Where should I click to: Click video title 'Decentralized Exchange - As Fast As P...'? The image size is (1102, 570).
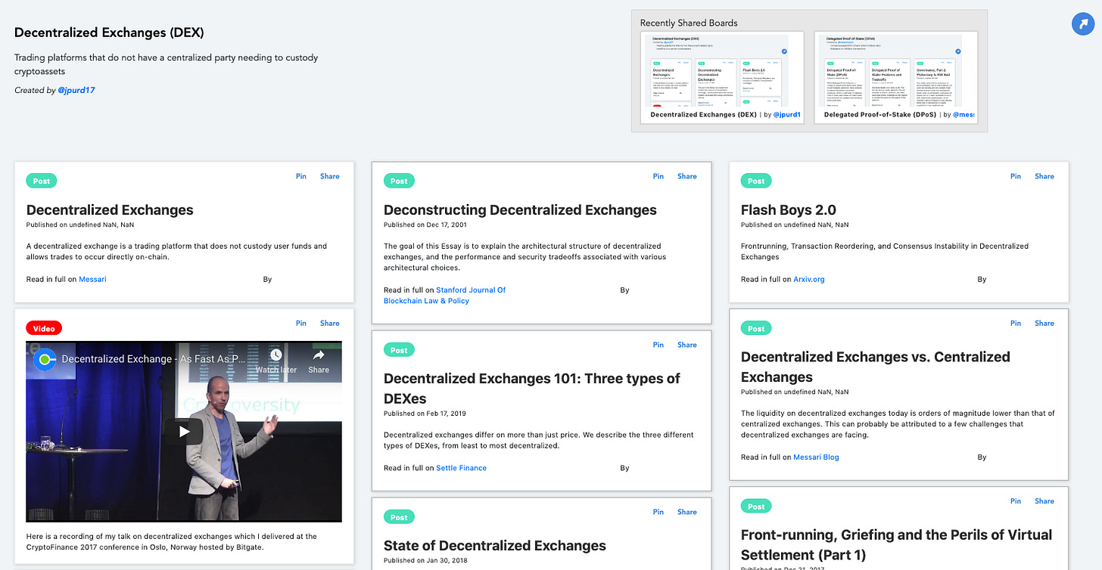click(x=153, y=359)
